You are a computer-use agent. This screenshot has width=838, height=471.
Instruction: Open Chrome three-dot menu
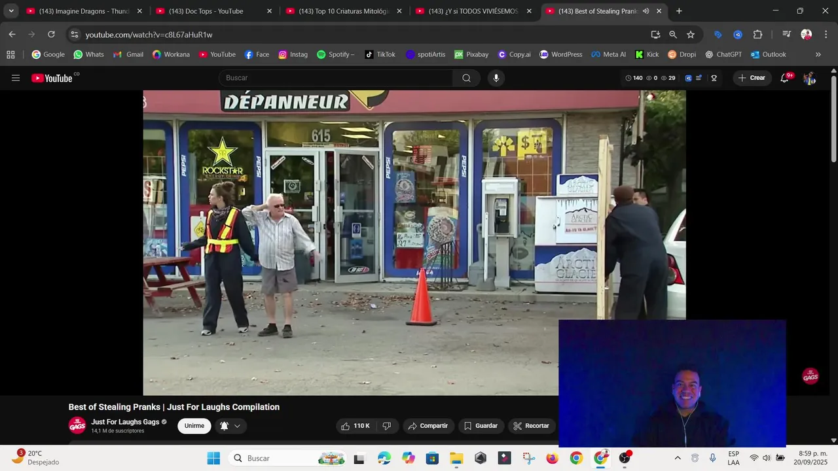825,35
